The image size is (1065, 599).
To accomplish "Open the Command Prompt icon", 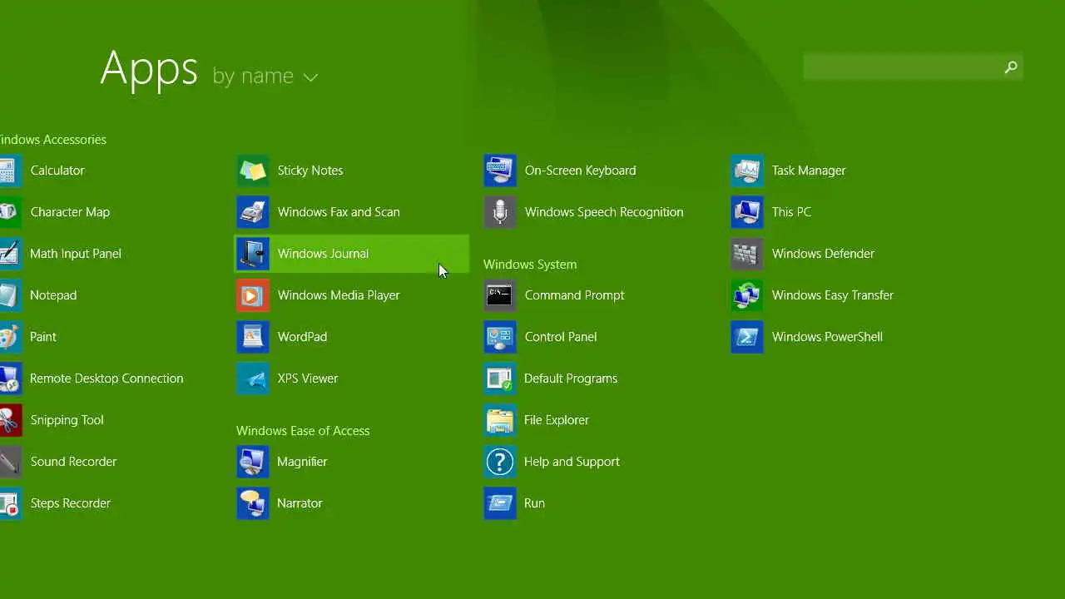I will click(500, 295).
